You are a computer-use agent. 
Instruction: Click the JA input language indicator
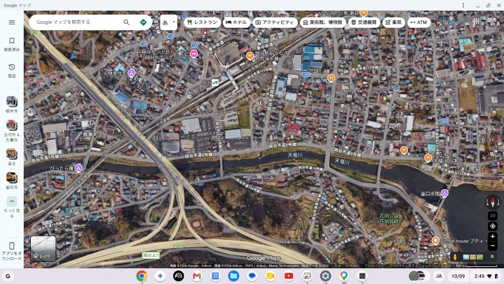tap(438, 276)
